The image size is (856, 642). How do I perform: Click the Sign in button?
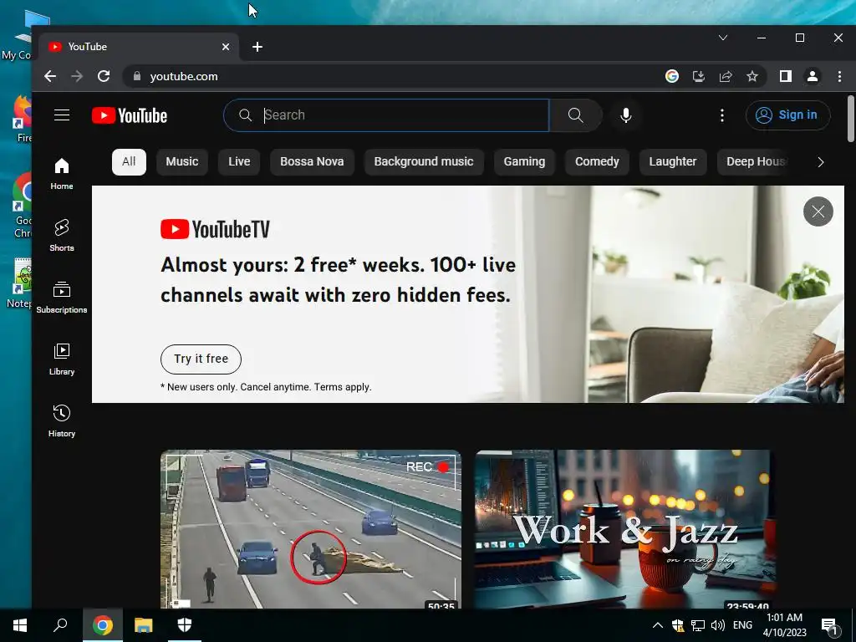[787, 115]
